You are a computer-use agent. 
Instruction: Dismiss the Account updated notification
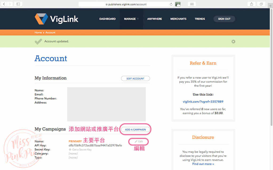[233, 41]
